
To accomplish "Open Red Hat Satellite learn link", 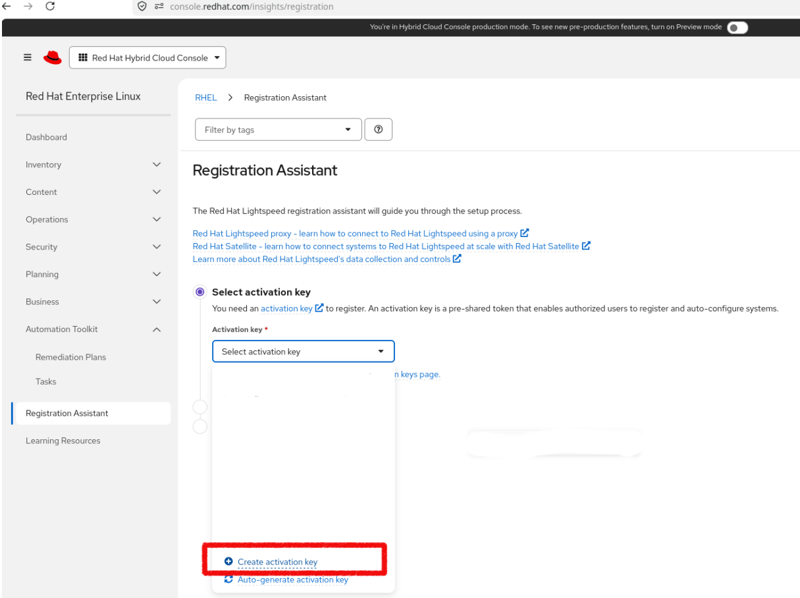I will point(386,246).
